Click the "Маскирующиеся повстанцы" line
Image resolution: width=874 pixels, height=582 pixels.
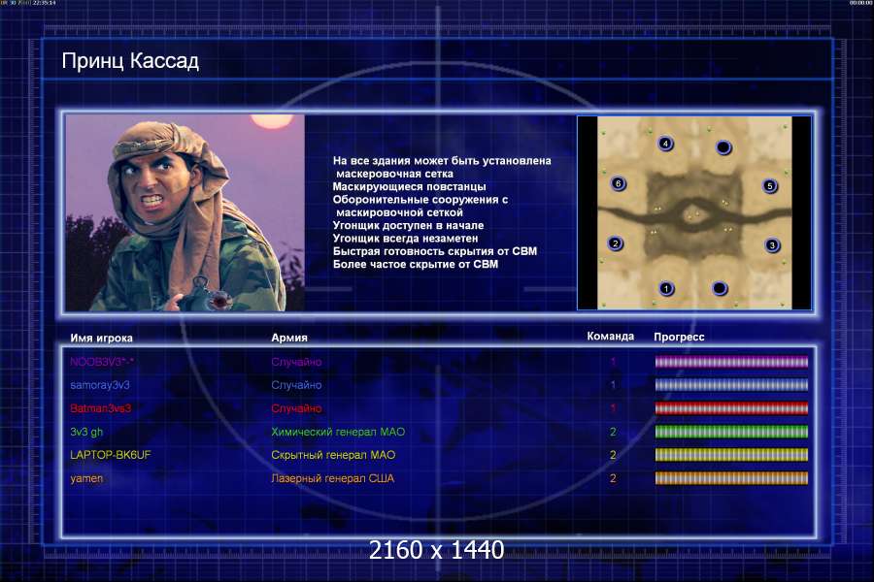410,186
